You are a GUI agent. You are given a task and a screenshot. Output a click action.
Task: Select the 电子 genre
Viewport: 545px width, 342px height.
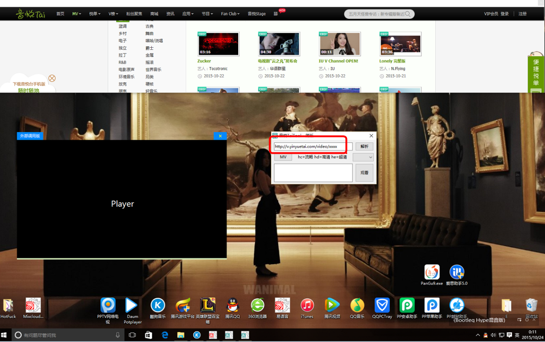click(123, 41)
